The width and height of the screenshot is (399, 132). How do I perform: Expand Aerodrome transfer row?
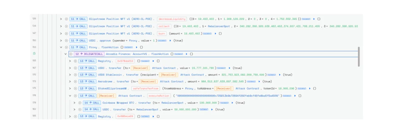point(70,81)
